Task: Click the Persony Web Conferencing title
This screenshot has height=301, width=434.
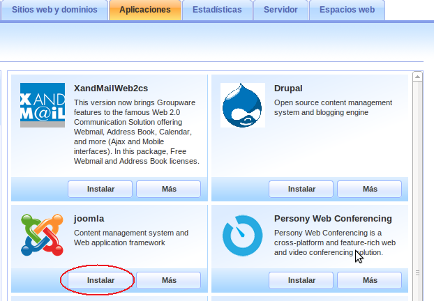Action: click(333, 219)
